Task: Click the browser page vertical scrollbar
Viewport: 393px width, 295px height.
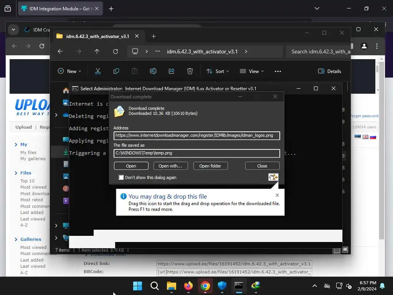Action: 381,151
